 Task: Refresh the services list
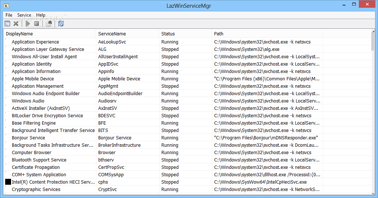coord(61,24)
